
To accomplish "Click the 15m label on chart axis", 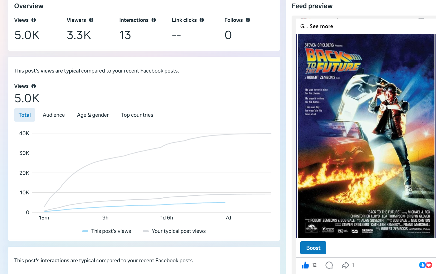I will click(x=44, y=218).
